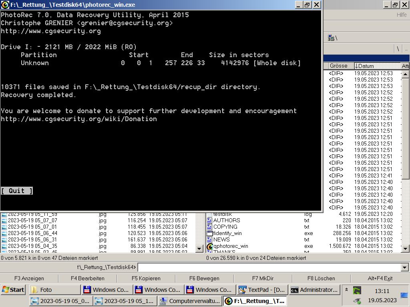Select file 2023-05-19 05_06_44 jpg
The height and width of the screenshot is (307, 410).
[32, 233]
